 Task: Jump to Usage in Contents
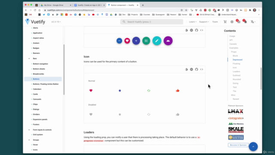(x=232, y=36)
